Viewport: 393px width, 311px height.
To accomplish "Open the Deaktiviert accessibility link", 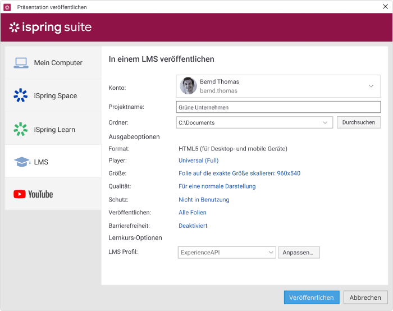I will coord(193,226).
